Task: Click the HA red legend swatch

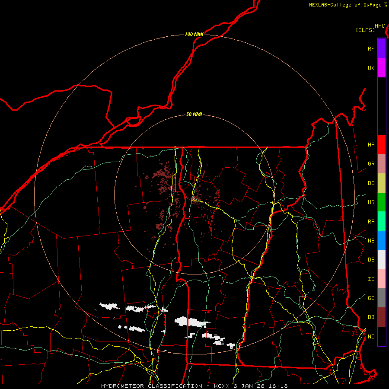Action: click(382, 144)
